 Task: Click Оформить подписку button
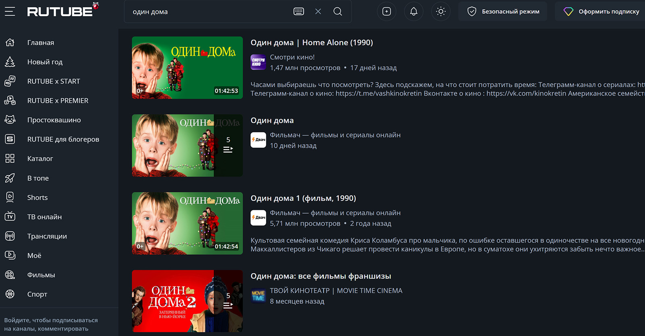tap(601, 11)
